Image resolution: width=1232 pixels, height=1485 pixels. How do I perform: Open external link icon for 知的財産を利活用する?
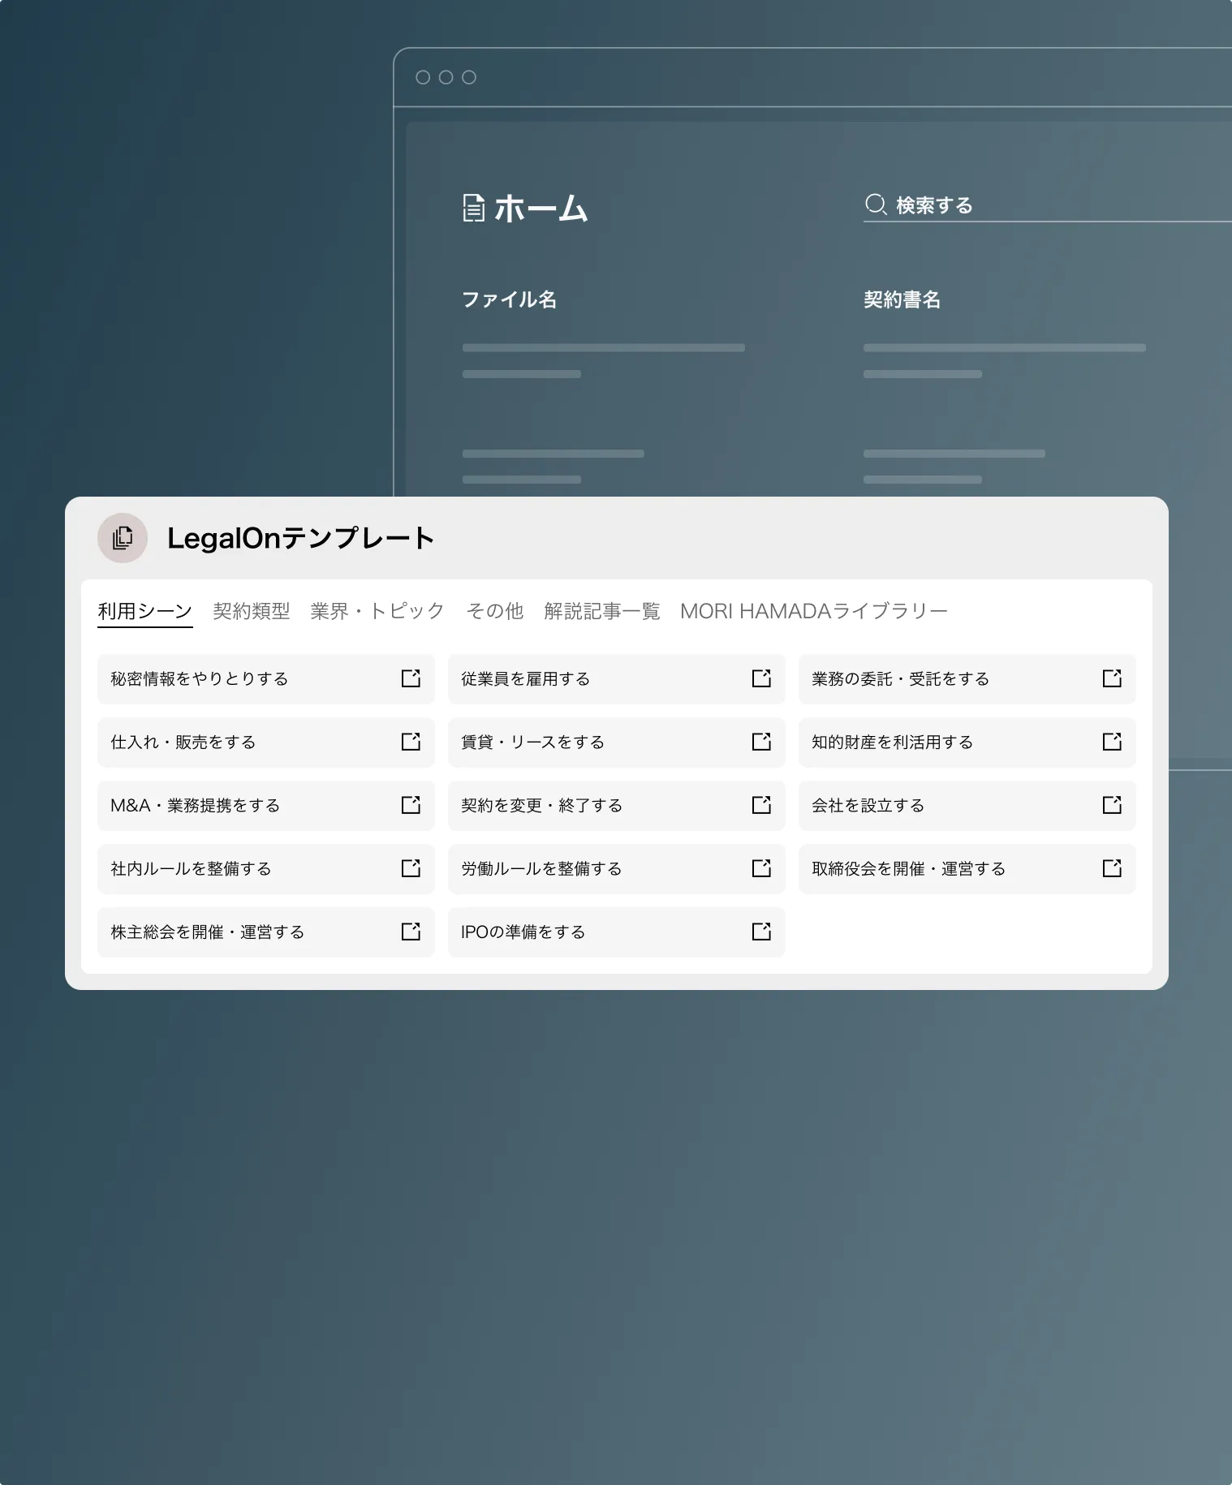click(x=1112, y=742)
